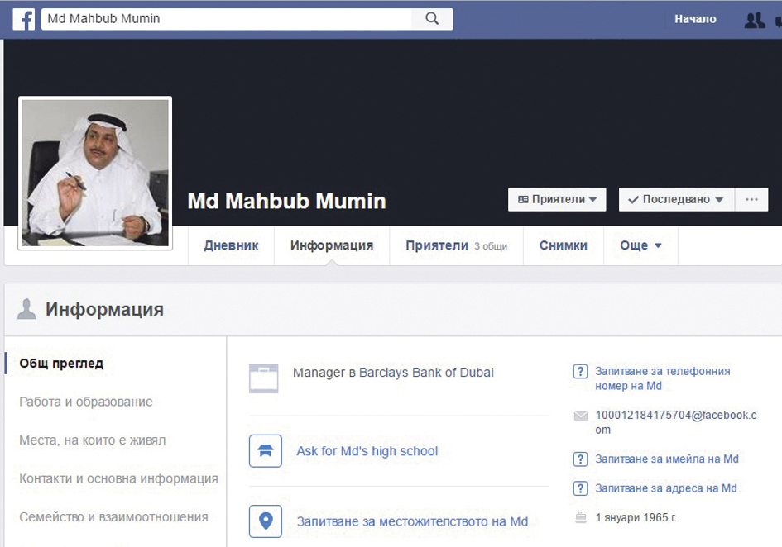Image resolution: width=782 pixels, height=547 pixels.
Task: Open the Приятели friends dropdown button
Action: tap(557, 199)
